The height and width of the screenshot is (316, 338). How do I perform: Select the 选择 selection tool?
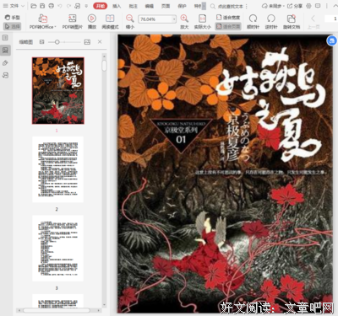tap(13, 26)
